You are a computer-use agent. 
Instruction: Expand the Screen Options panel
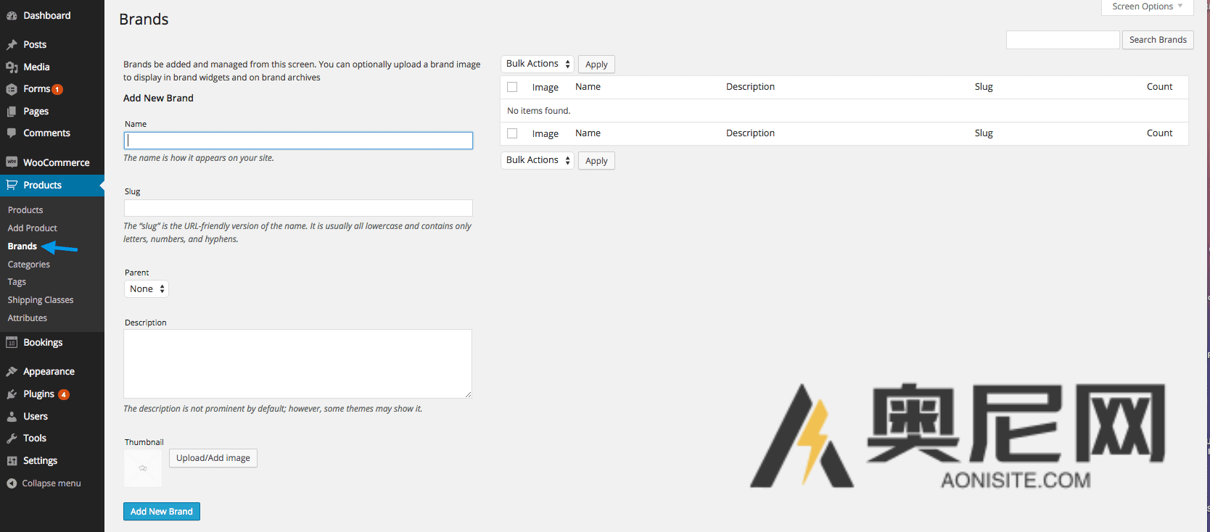(1148, 7)
